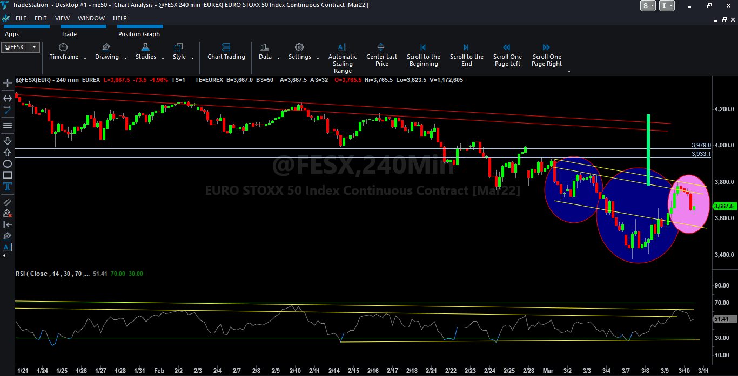
Task: Click the RSI study label
Action: (52, 274)
